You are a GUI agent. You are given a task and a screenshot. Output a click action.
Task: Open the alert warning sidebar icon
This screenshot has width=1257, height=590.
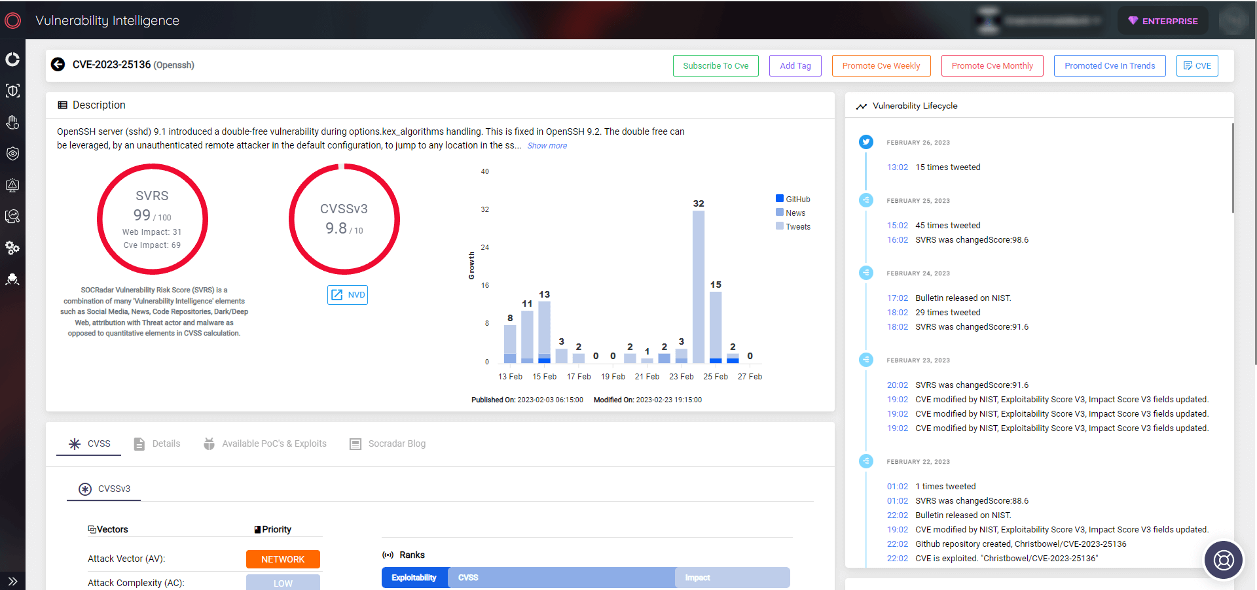click(x=12, y=185)
